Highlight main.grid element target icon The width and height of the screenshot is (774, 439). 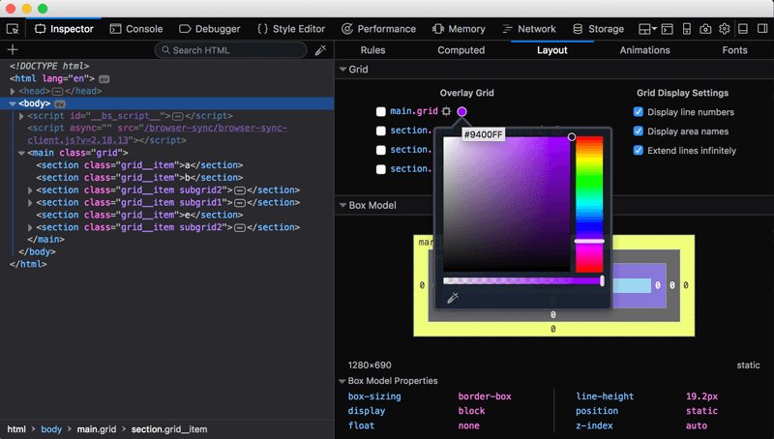click(446, 111)
